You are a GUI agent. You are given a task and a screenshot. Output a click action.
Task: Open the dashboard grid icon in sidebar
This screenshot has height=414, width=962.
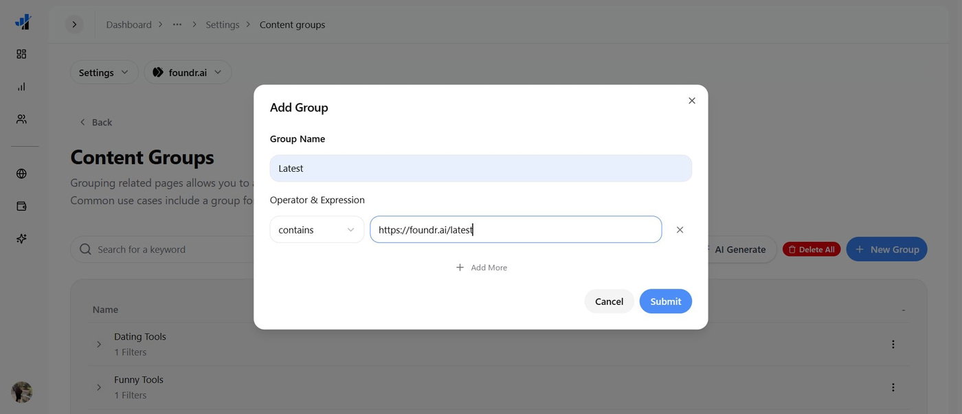click(x=21, y=54)
